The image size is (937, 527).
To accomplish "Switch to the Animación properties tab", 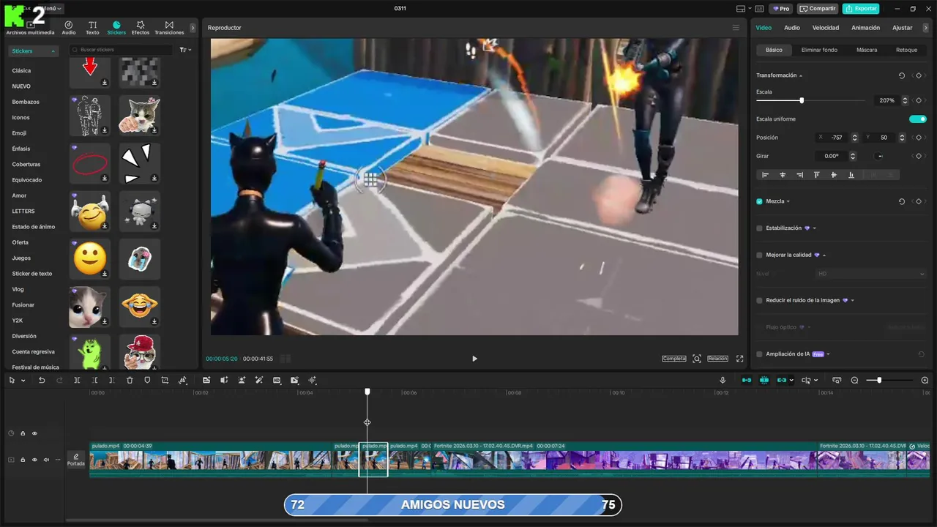I will pos(865,28).
